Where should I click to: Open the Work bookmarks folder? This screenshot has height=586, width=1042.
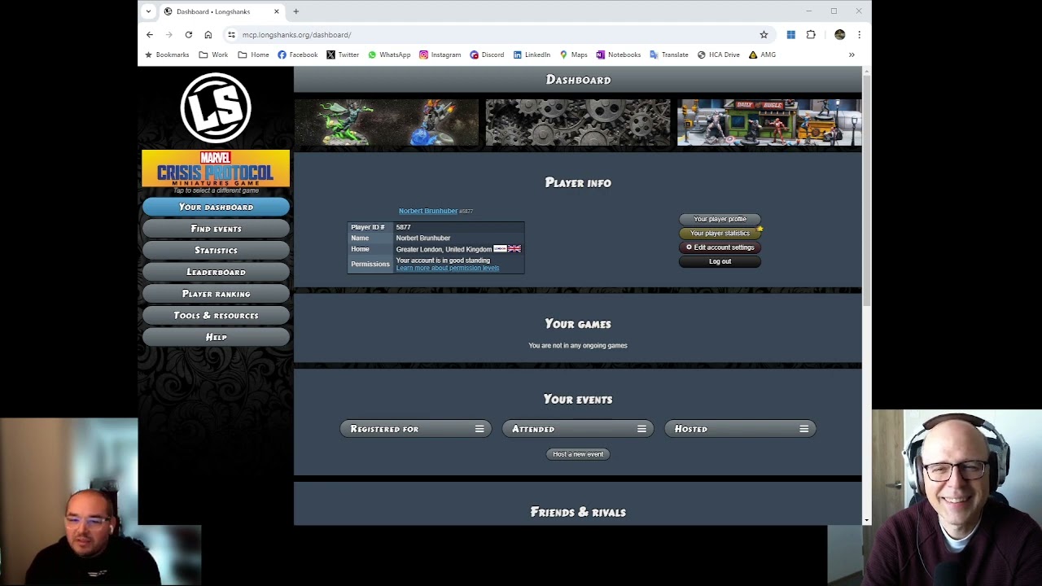[213, 55]
